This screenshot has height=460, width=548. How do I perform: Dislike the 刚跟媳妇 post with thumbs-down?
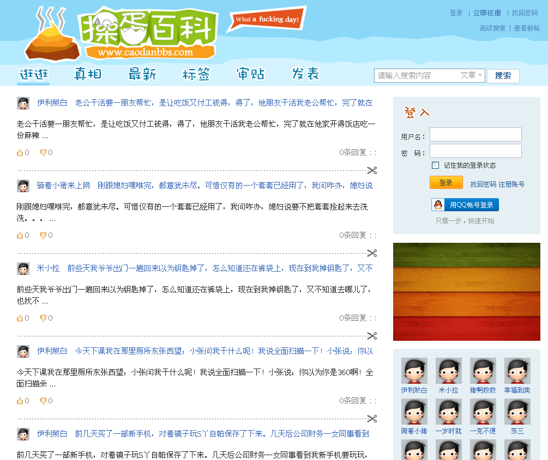point(43,235)
